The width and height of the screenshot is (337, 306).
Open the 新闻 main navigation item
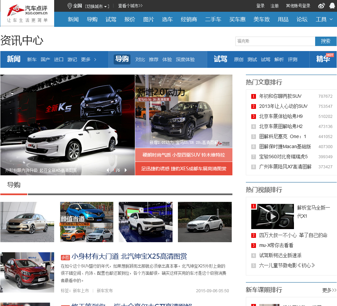(73, 19)
